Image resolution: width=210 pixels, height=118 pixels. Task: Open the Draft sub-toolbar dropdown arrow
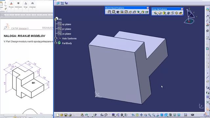166,14
